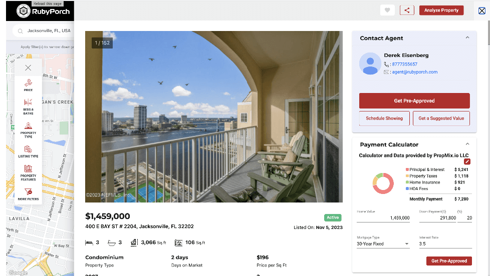
Task: Click the Analyze Property button
Action: [x=441, y=10]
